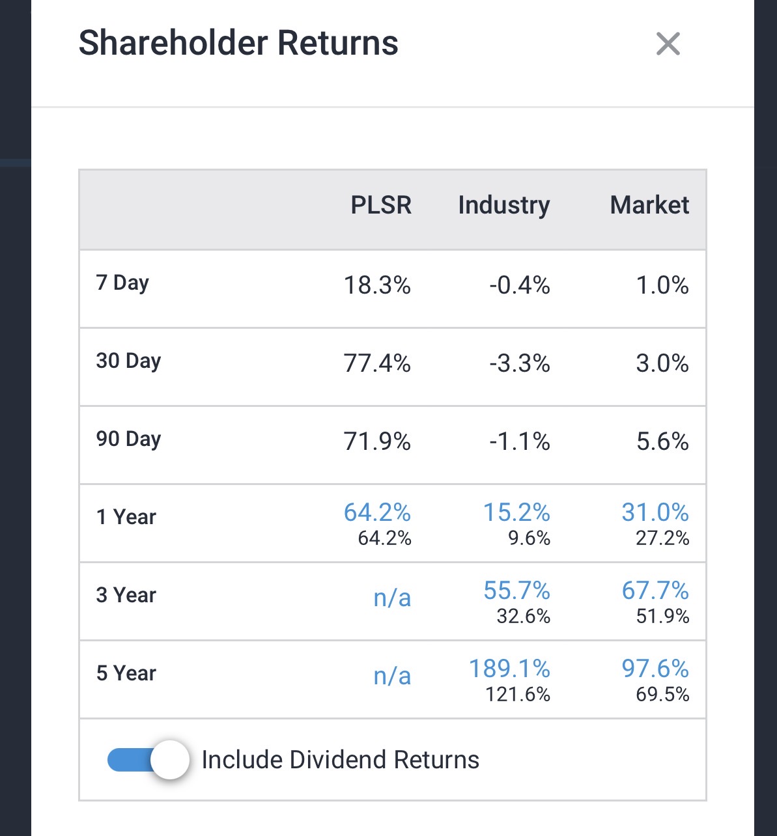Image resolution: width=777 pixels, height=836 pixels.
Task: Click Market 90 Day return 5.6%
Action: tap(662, 441)
